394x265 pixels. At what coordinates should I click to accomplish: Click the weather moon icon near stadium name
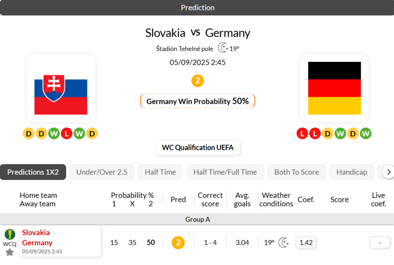(x=222, y=48)
